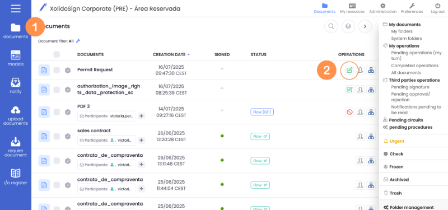Open Participants box of sales contract
This screenshot has height=210, width=448.
click(106, 141)
